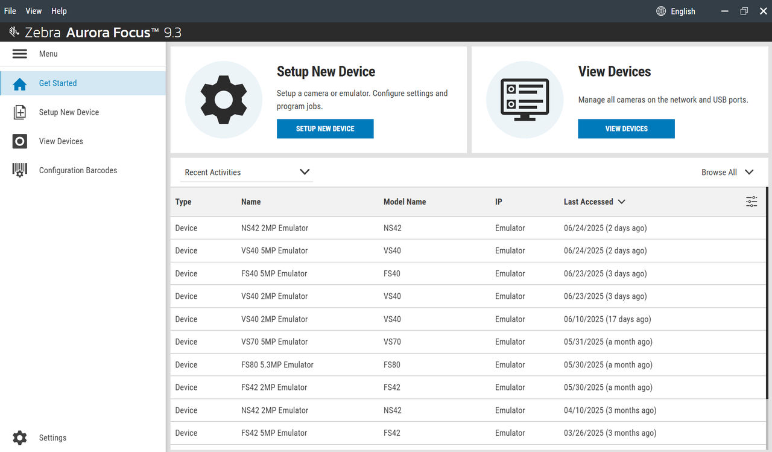Image resolution: width=772 pixels, height=452 pixels.
Task: Open the Help menu
Action: [59, 11]
